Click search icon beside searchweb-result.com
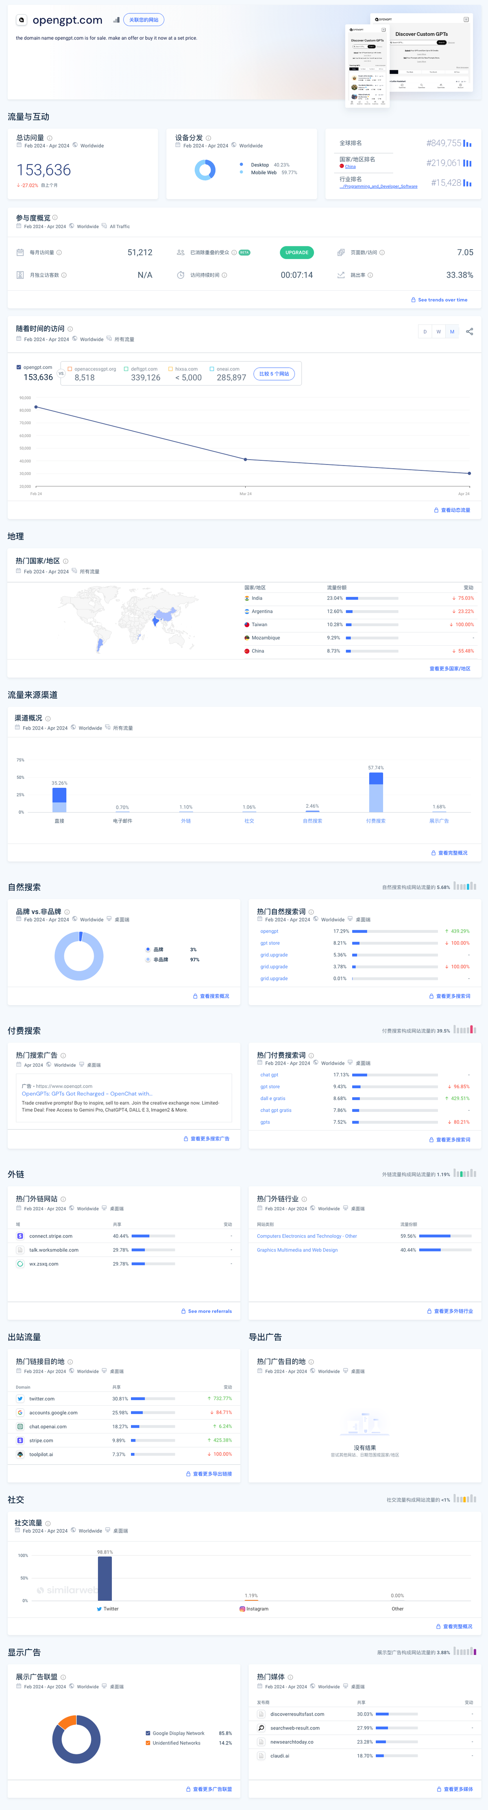The width and height of the screenshot is (488, 1810). coord(261,1728)
